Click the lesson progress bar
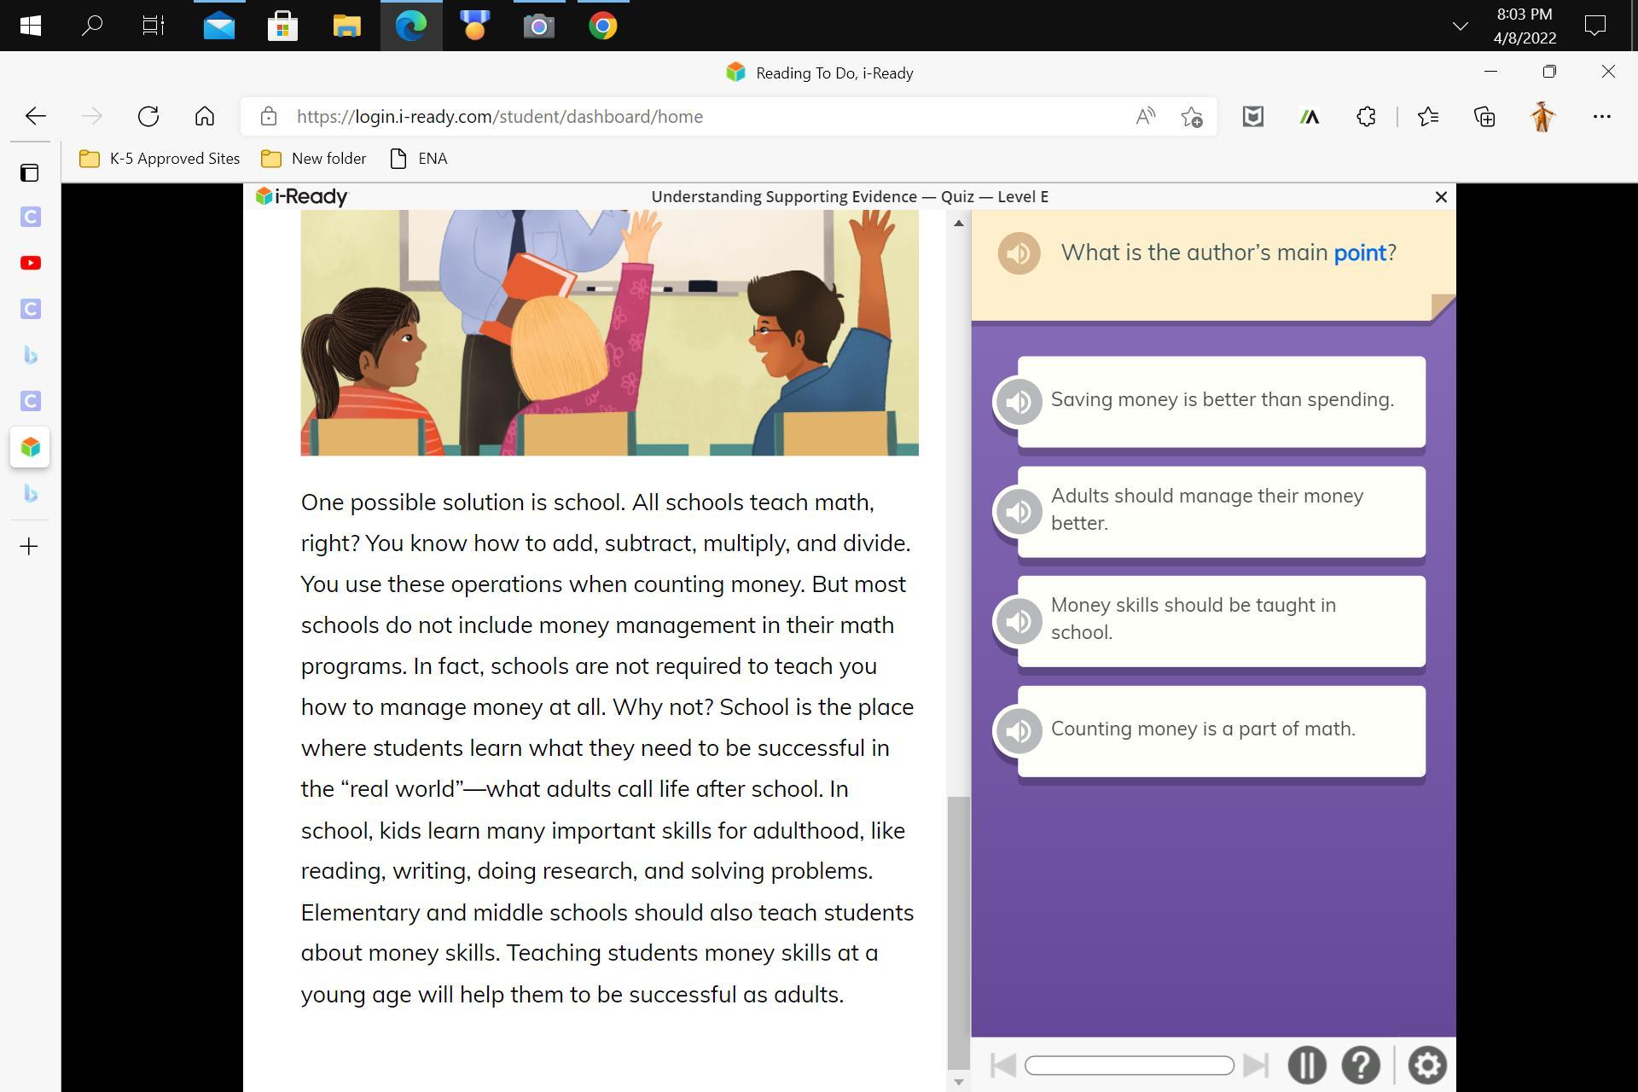 click(1129, 1066)
